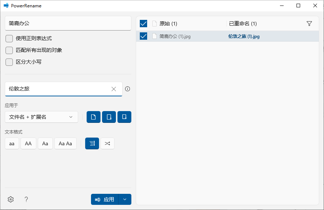Viewport: 324px width, 210px height.
Task: Uncheck the 简鹿办公 (1).jpg file row
Action: click(x=143, y=36)
